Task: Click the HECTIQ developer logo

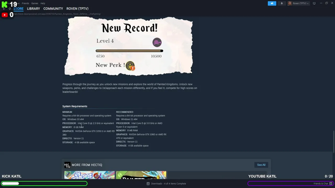Action: [x=67, y=165]
